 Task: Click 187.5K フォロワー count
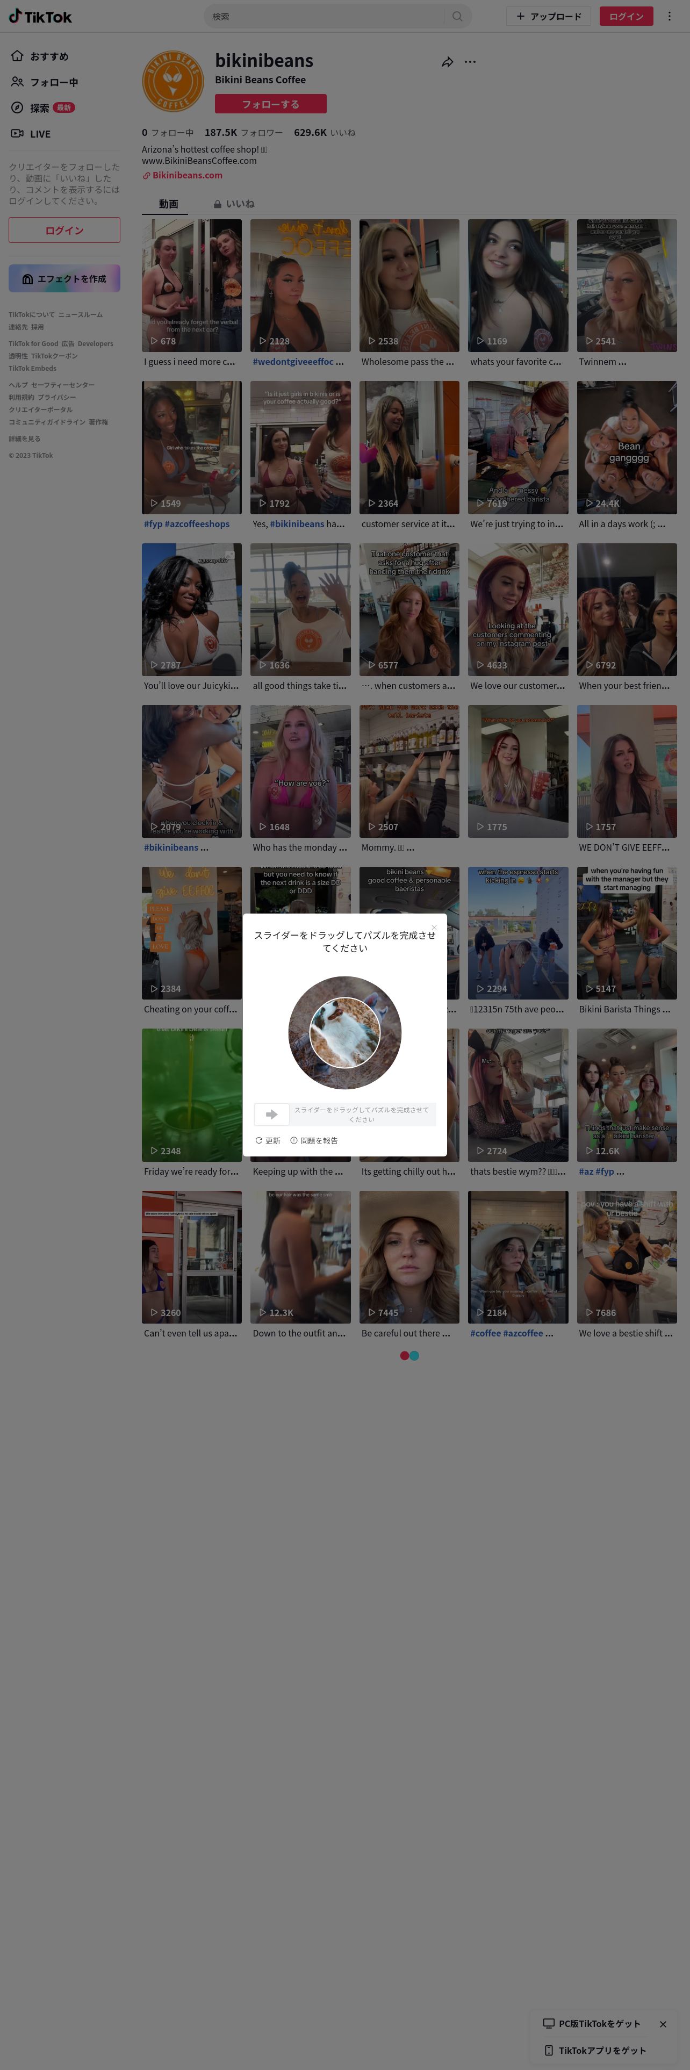coord(243,133)
